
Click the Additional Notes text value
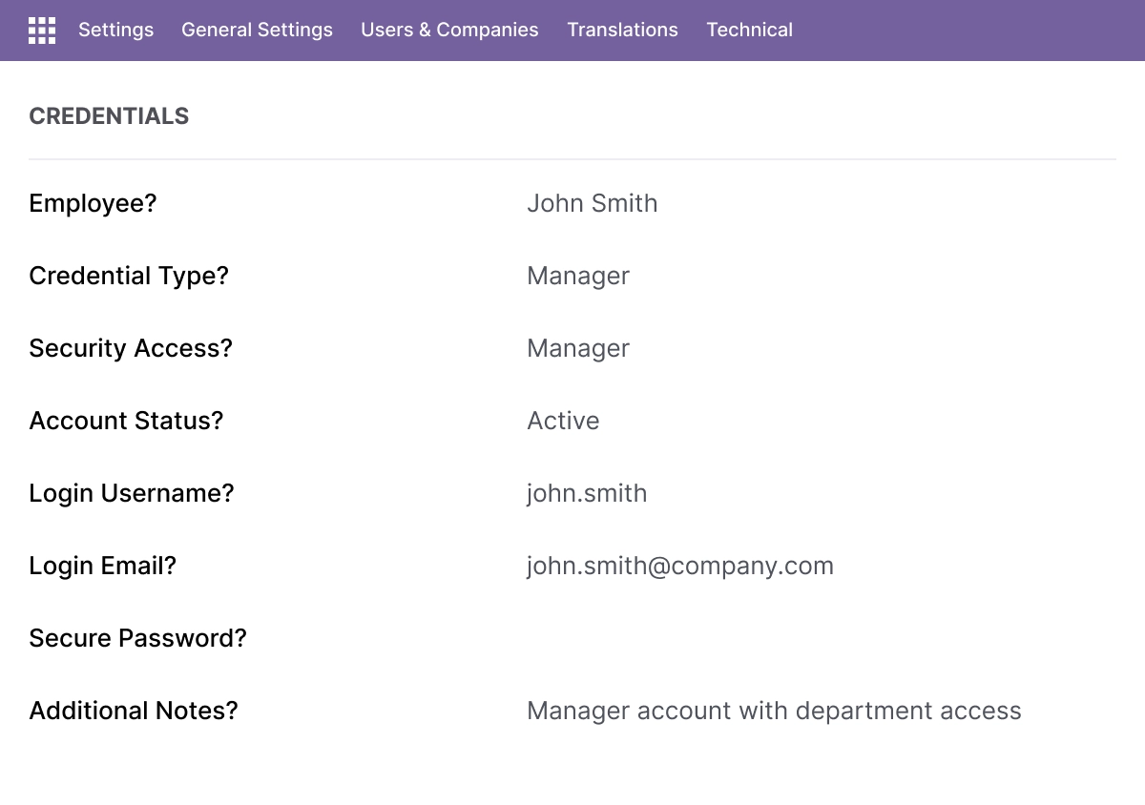774,711
